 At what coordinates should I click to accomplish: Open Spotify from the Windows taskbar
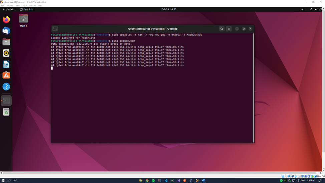point(153,181)
